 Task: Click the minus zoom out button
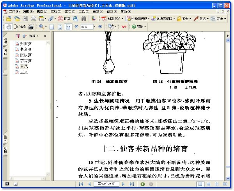tap(76, 27)
